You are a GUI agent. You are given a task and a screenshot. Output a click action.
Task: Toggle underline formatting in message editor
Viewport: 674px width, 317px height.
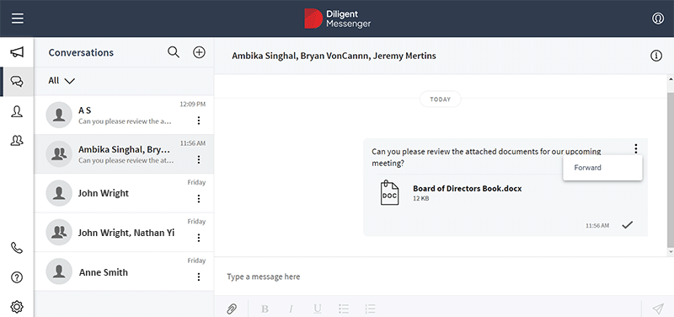pyautogui.click(x=318, y=309)
